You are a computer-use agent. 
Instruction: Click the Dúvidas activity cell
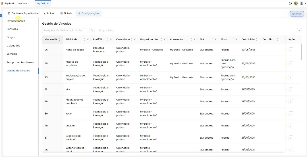(70, 126)
